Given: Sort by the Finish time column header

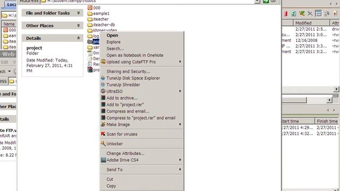Looking at the screenshot, I should (x=327, y=121).
